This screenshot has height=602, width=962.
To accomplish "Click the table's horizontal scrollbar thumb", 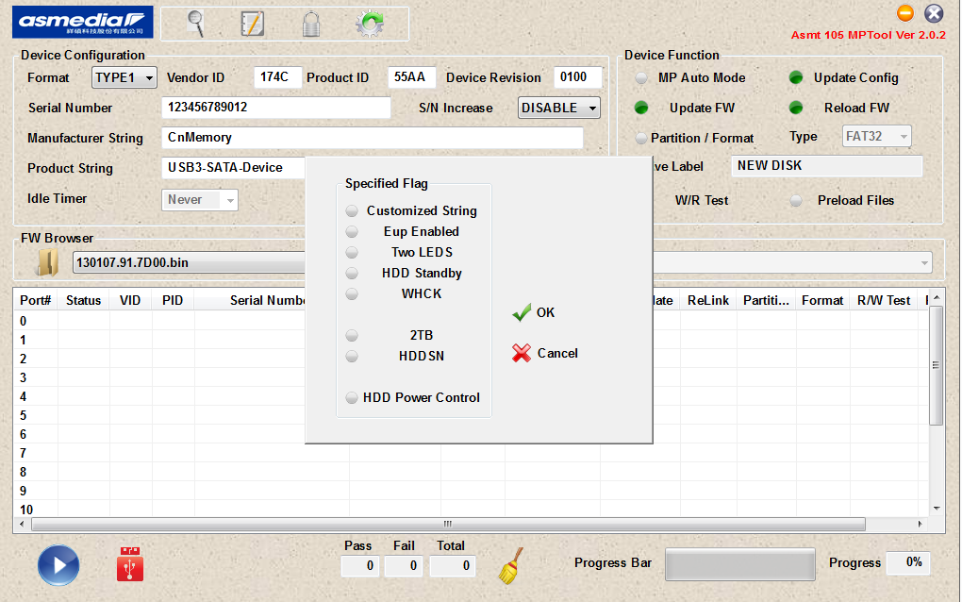I will point(449,524).
